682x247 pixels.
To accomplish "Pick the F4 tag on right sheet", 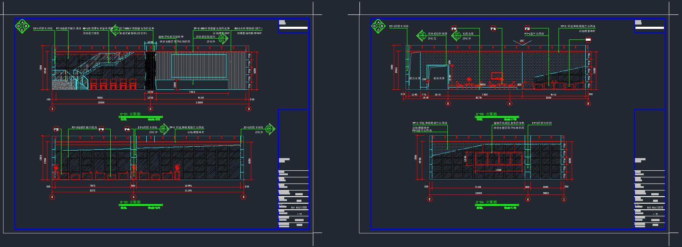I will 493,29.
